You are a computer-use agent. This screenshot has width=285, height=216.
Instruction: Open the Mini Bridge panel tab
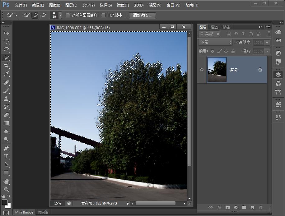[x=24, y=212]
